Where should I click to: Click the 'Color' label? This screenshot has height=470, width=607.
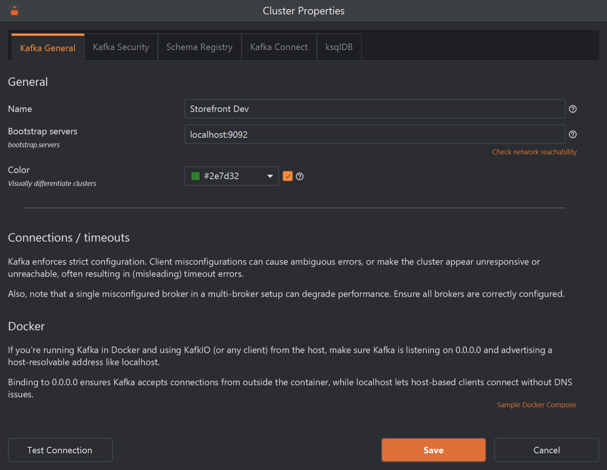[x=19, y=170]
